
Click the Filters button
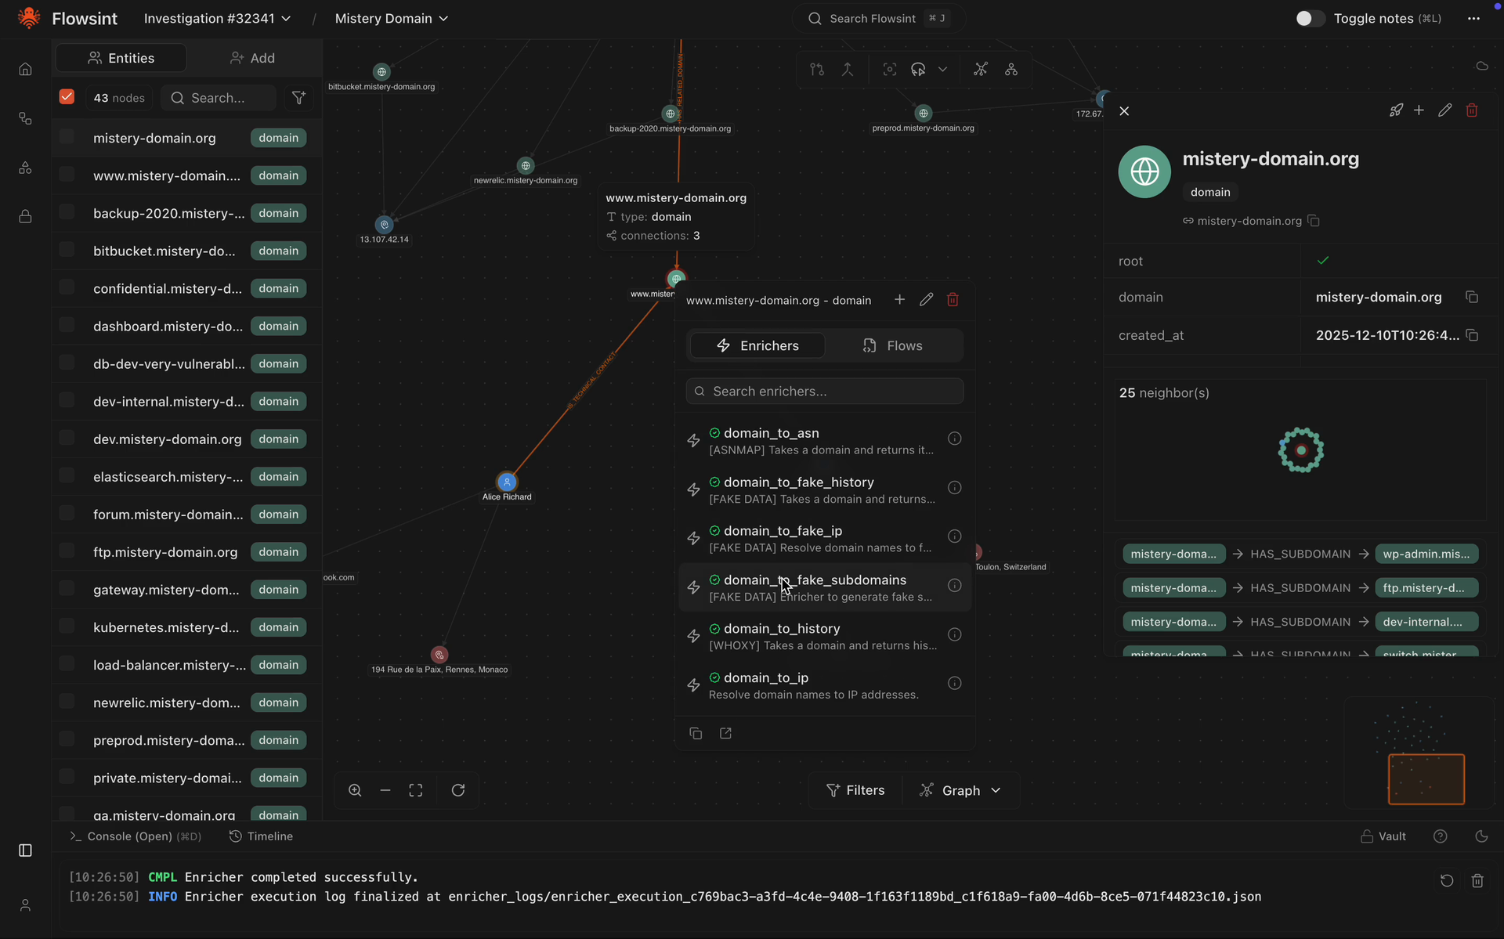pyautogui.click(x=855, y=790)
